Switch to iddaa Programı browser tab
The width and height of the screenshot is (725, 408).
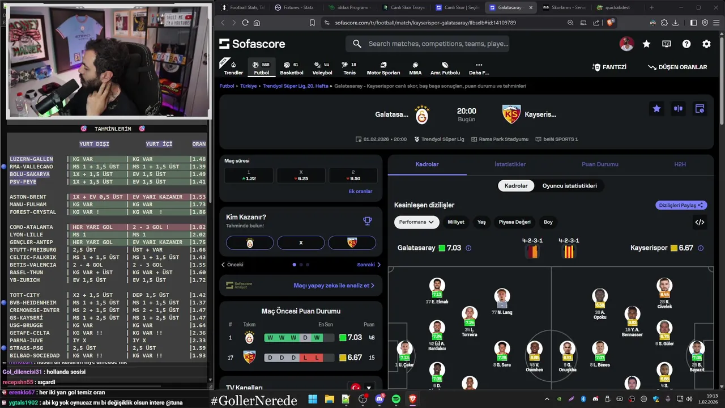click(x=348, y=7)
